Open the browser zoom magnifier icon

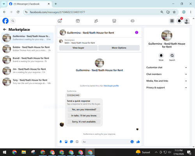click(162, 12)
